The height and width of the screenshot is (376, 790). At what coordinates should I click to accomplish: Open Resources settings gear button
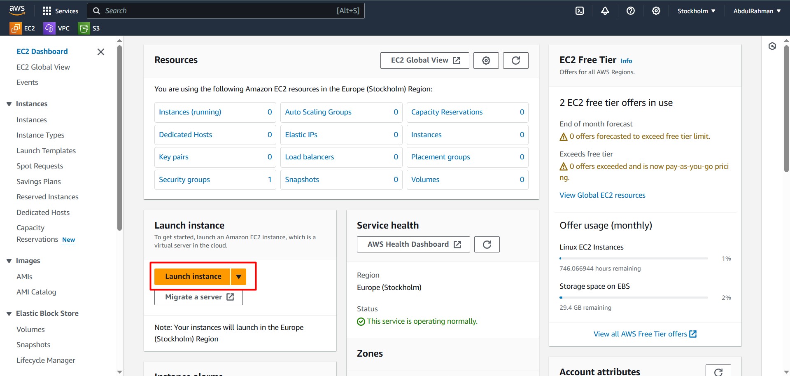486,61
